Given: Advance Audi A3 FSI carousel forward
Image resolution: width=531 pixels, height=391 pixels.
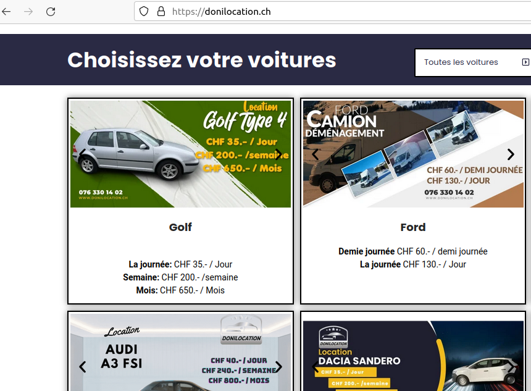Looking at the screenshot, I should [x=278, y=367].
